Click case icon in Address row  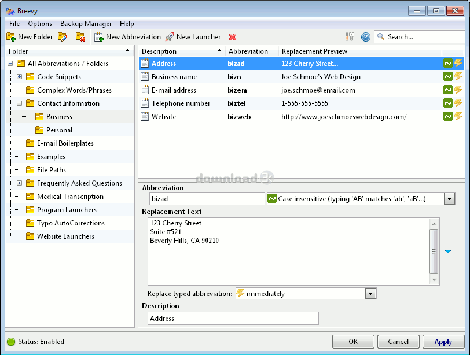[x=448, y=63]
